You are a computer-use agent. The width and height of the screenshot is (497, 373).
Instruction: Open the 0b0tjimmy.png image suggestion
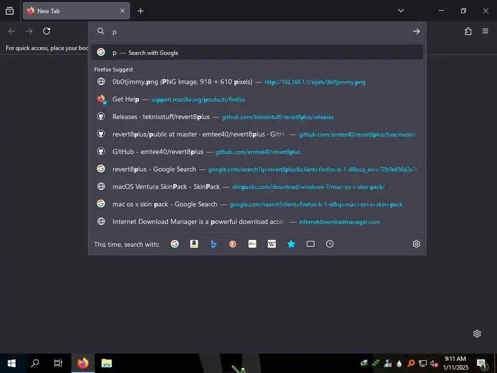coord(257,82)
